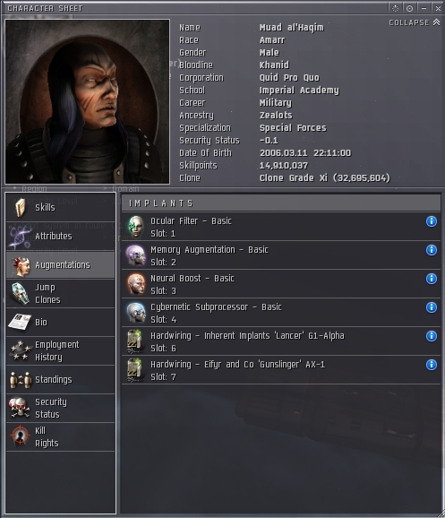
Task: Switch to the Attributes tab
Action: [x=60, y=237]
